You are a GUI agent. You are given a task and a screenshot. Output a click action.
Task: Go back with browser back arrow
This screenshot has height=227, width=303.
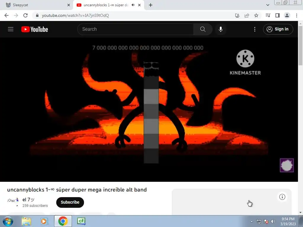pos(7,15)
